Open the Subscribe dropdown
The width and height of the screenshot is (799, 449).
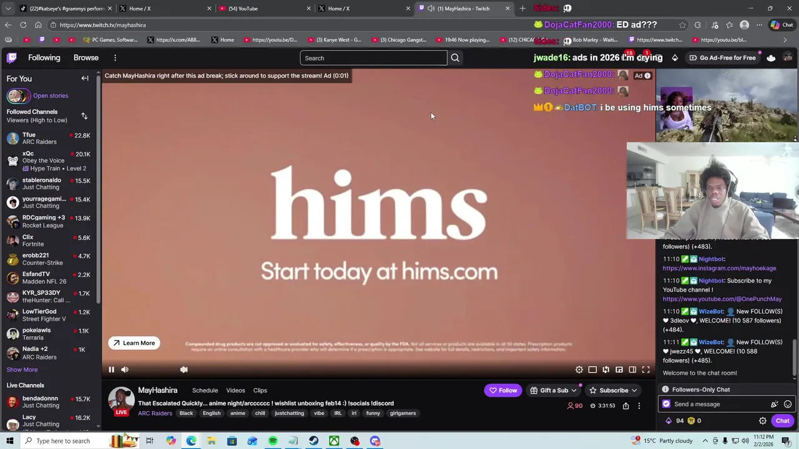614,390
